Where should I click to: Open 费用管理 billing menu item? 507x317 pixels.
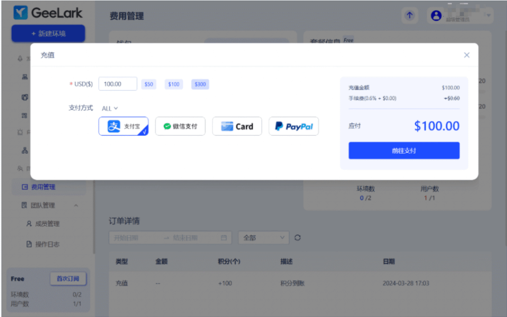(43, 187)
